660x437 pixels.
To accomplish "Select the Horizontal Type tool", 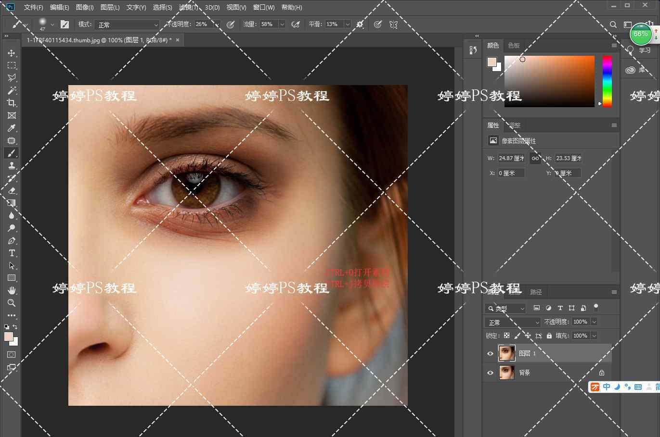I will point(12,253).
